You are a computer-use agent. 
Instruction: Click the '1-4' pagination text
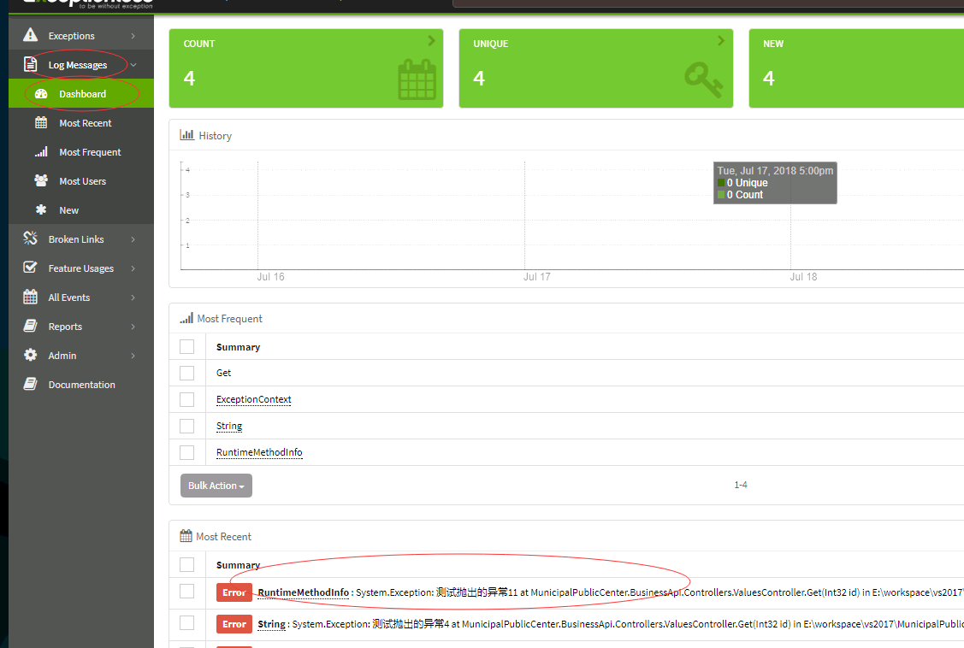(x=740, y=485)
